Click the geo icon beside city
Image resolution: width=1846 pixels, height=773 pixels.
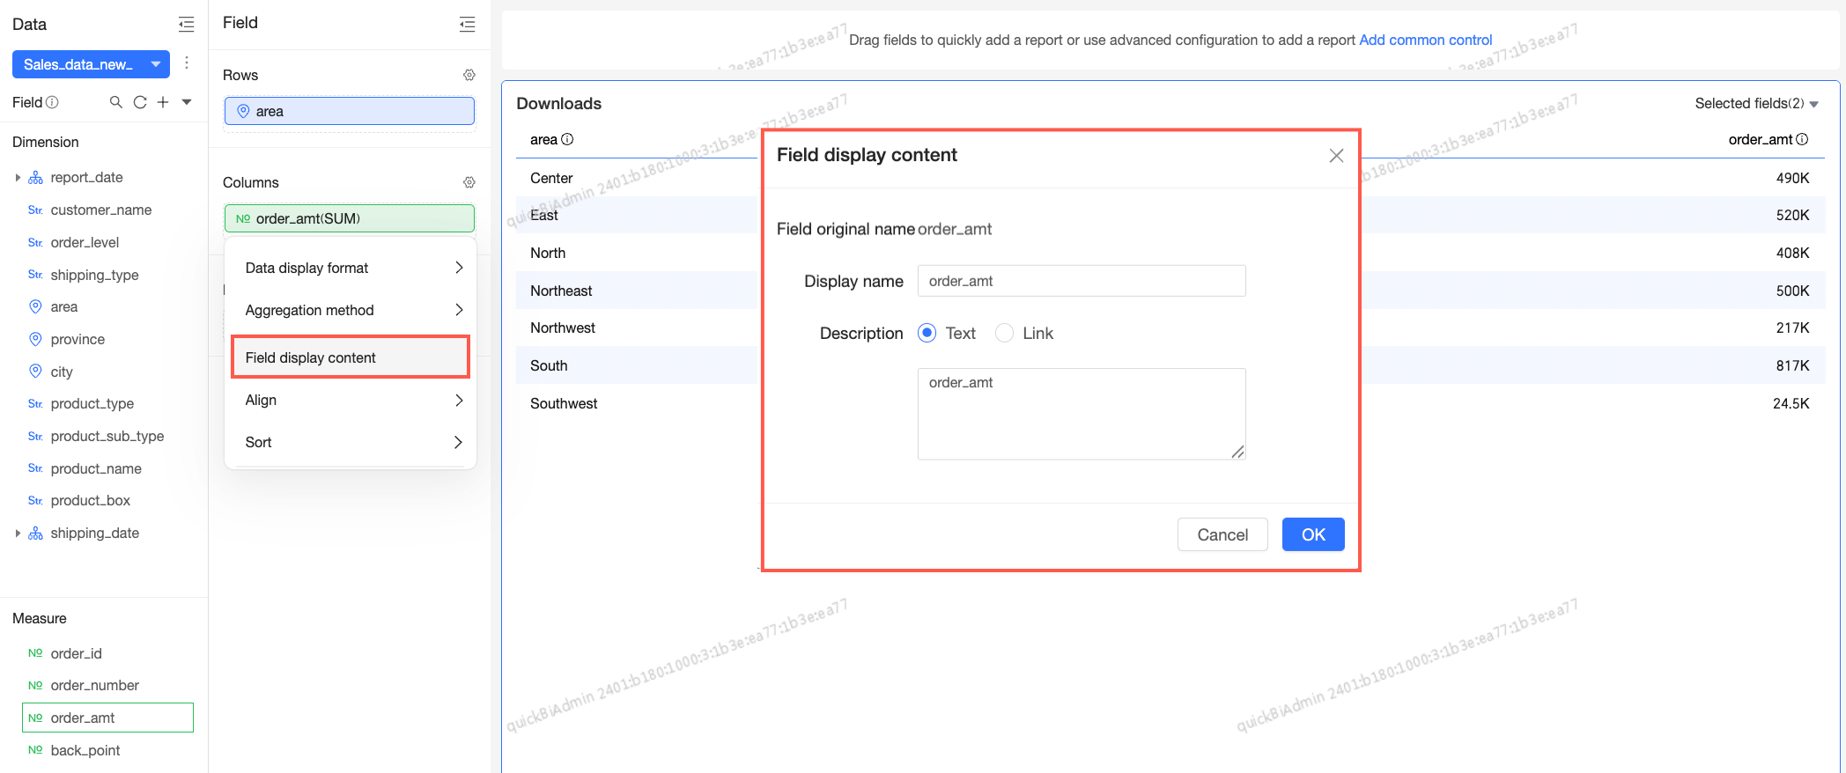pyautogui.click(x=35, y=372)
